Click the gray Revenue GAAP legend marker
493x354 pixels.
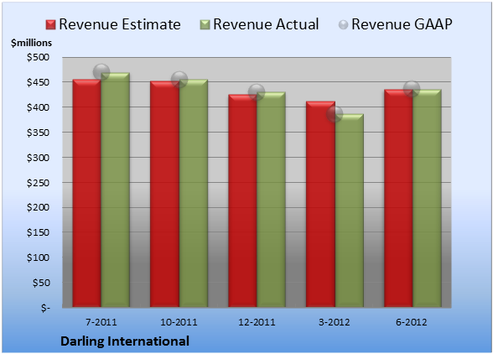click(x=344, y=25)
